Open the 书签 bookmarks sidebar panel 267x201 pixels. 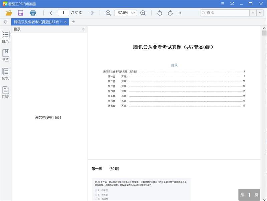click(x=5, y=55)
